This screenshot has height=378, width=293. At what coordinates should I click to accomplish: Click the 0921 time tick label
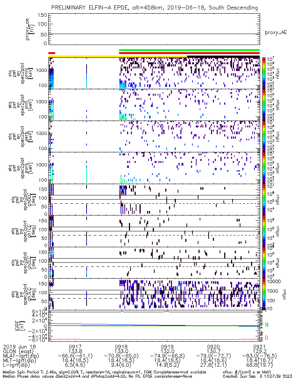(259, 347)
